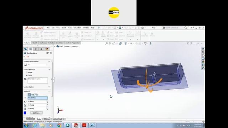Viewport: 228px width, 128px height.
Task: Open the DimXpertManager crosshair tab icon
Action: 41,49
